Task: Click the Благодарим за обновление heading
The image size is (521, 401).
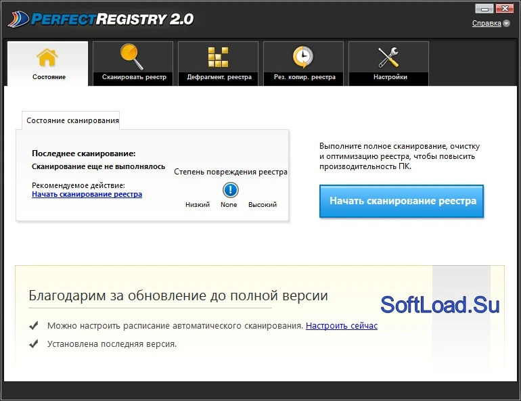Action: 178,296
